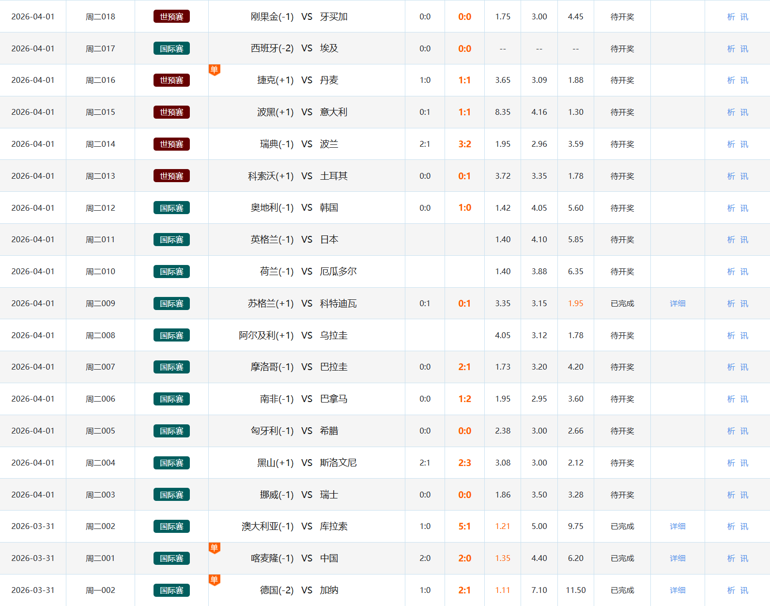This screenshot has width=770, height=606.
Task: Click 6.35 odds for 荷兰 vs 厄瓜多尔
Action: 575,272
